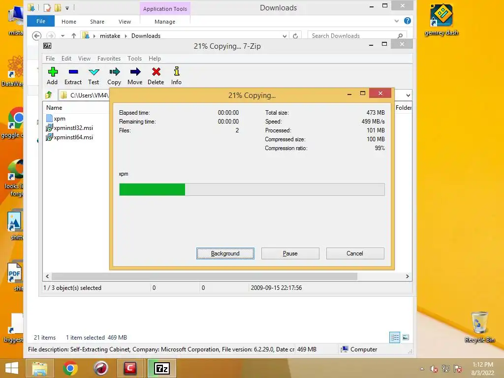Show hidden system tray icons
The height and width of the screenshot is (378, 504).
coord(422,369)
